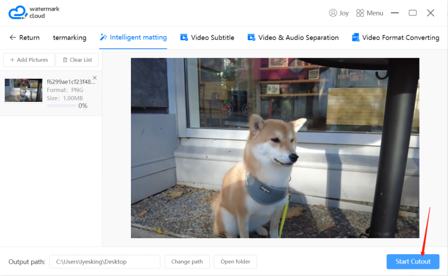448x276 pixels.
Task: Click the Menu text label
Action: click(375, 13)
